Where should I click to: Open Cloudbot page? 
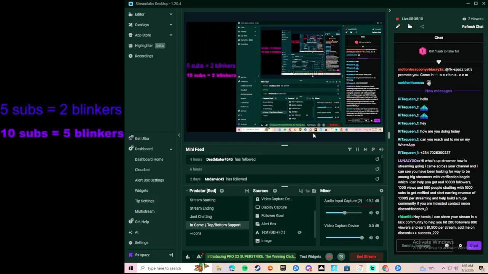142,170
